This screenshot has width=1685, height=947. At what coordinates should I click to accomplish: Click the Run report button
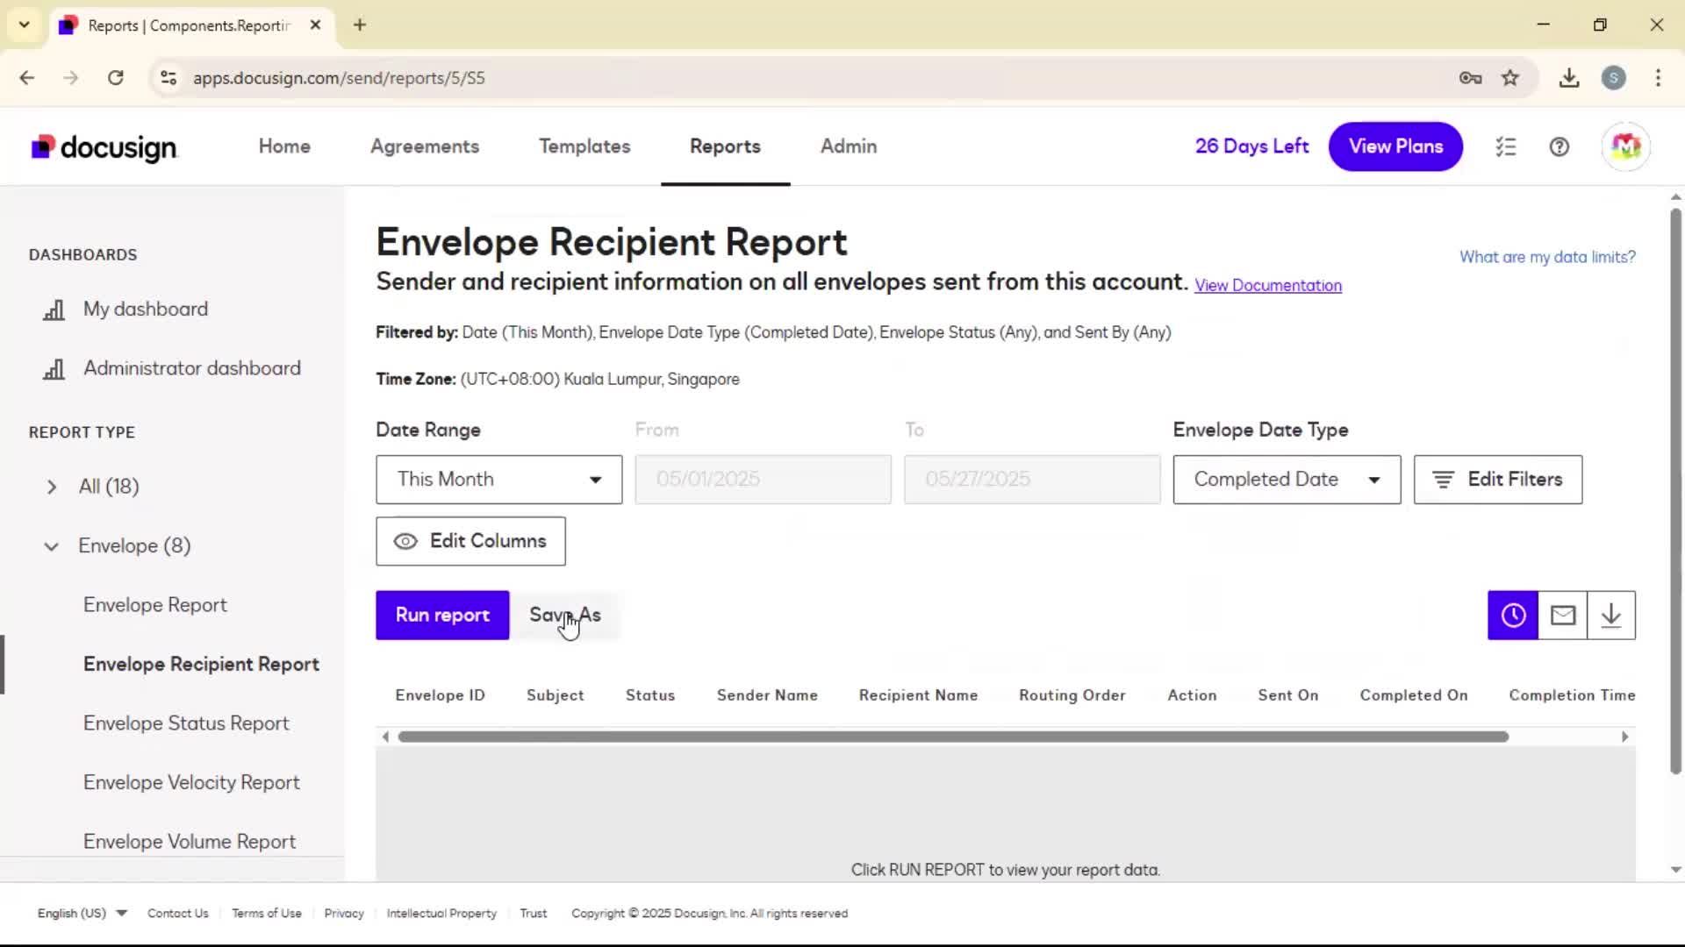442,616
